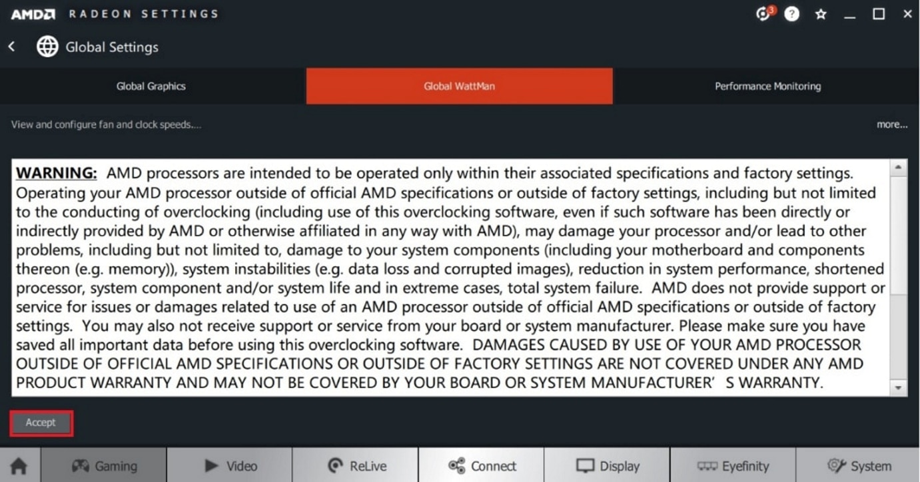Click the Accept button
Viewport: 920px width, 482px height.
coord(41,423)
